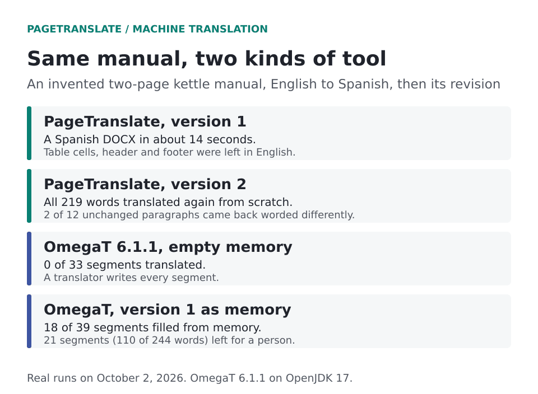Screen dimensions: 538x394
Task: Click '18 of 39 segments filled from memory.'
Action: [152, 327]
